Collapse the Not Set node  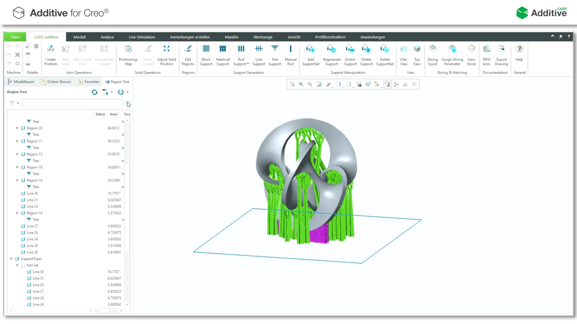coord(17,265)
